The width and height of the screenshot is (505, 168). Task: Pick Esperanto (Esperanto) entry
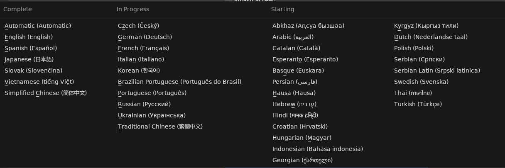click(305, 59)
